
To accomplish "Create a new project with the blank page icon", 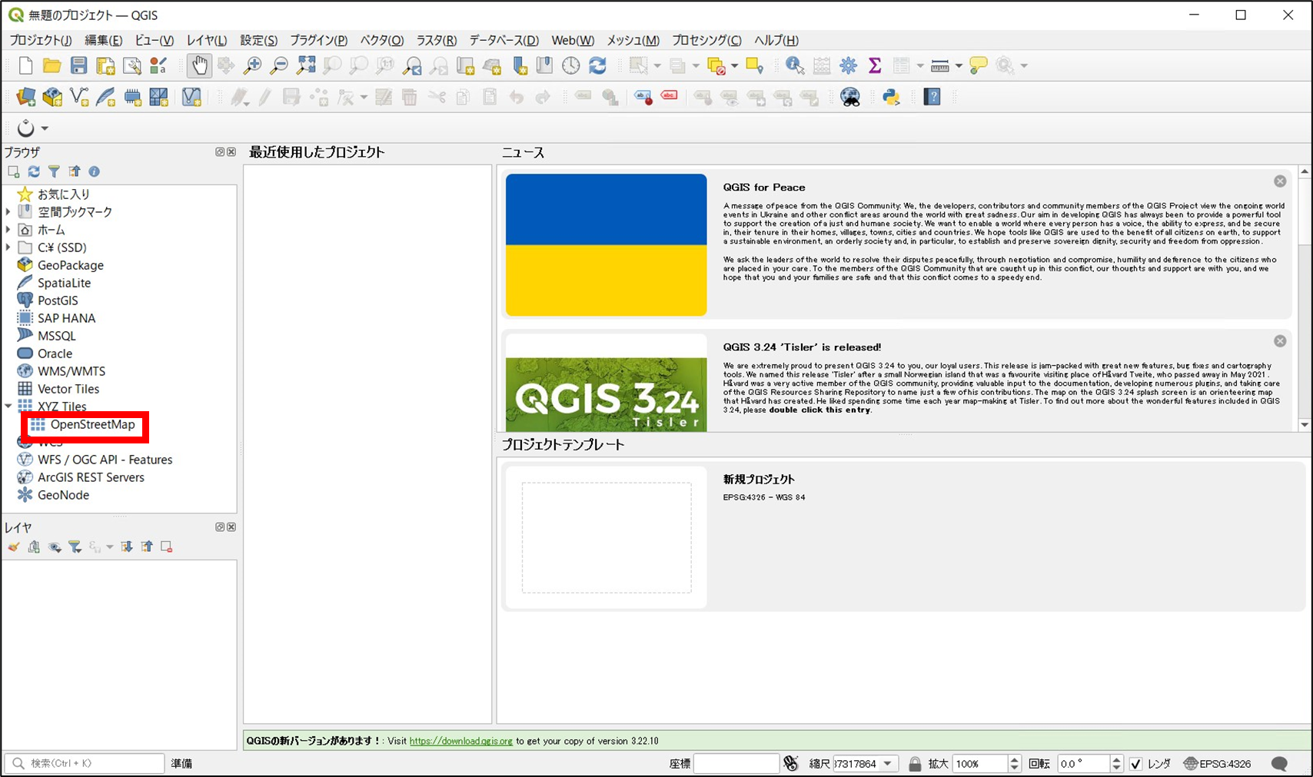I will pos(25,66).
